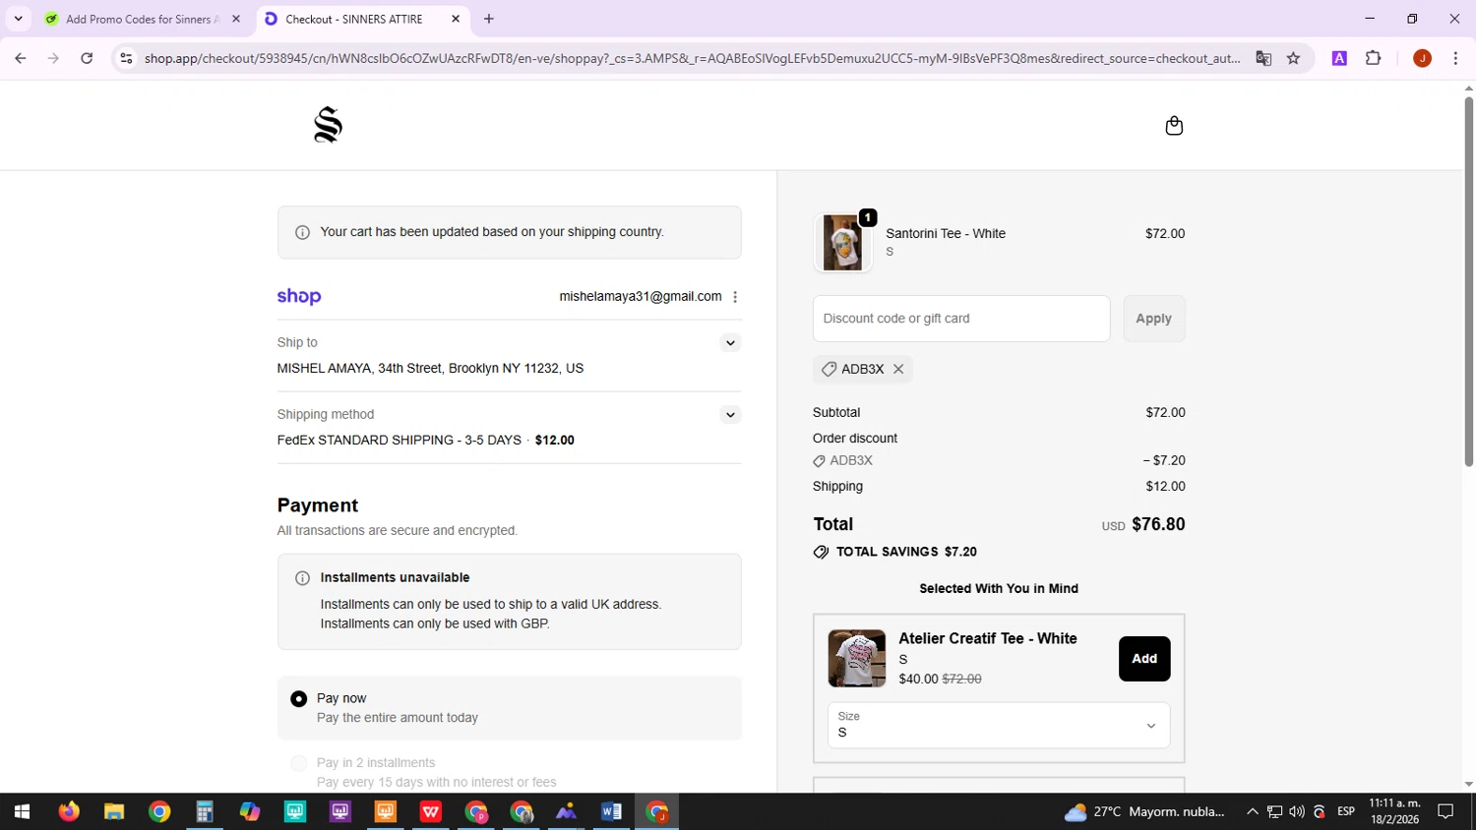This screenshot has width=1476, height=830.
Task: Open the Windows Start menu
Action: pyautogui.click(x=22, y=811)
